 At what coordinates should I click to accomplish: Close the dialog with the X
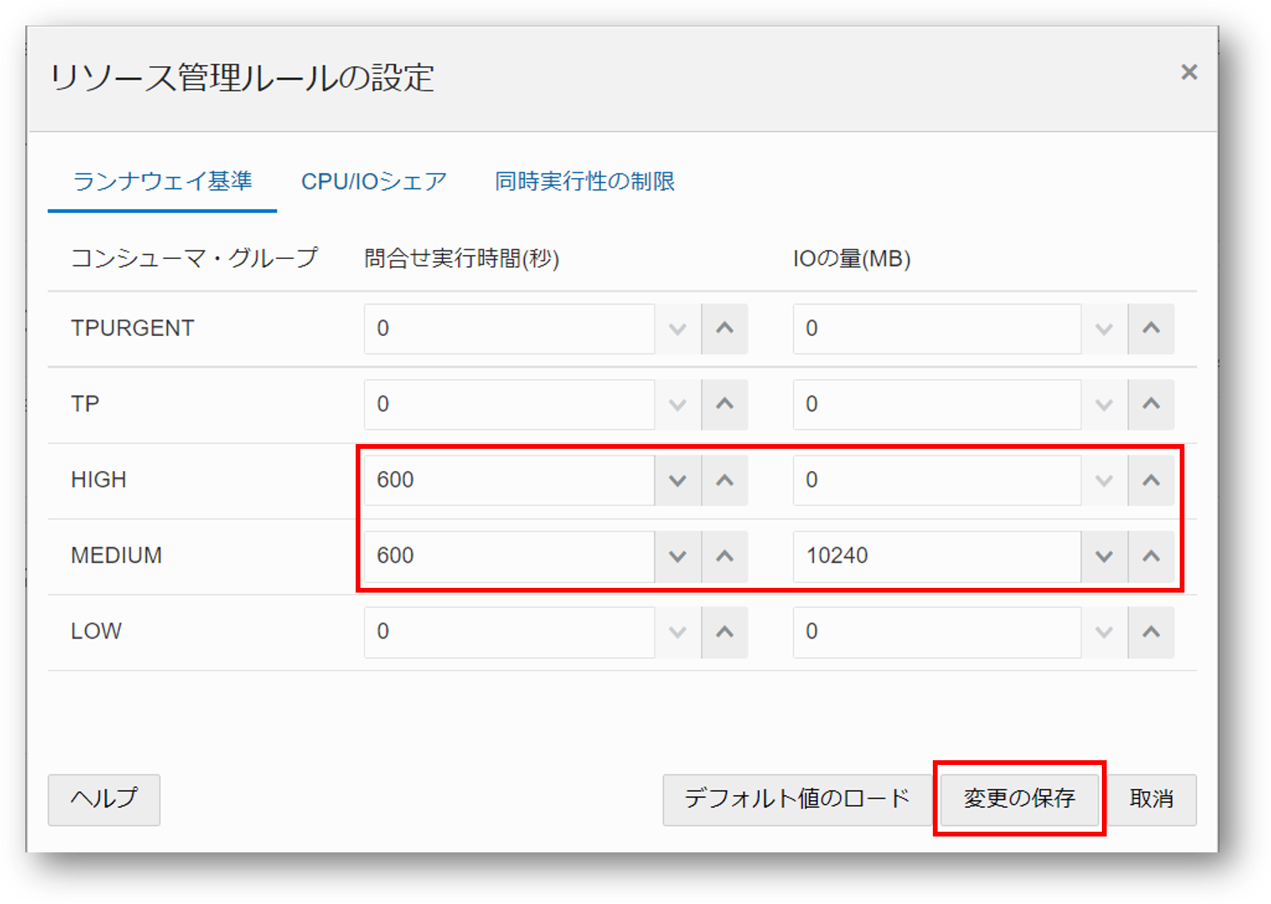[1188, 72]
